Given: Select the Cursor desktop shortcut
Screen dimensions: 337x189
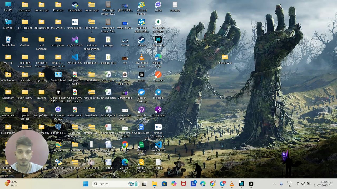Looking at the screenshot, I should click(141, 76).
